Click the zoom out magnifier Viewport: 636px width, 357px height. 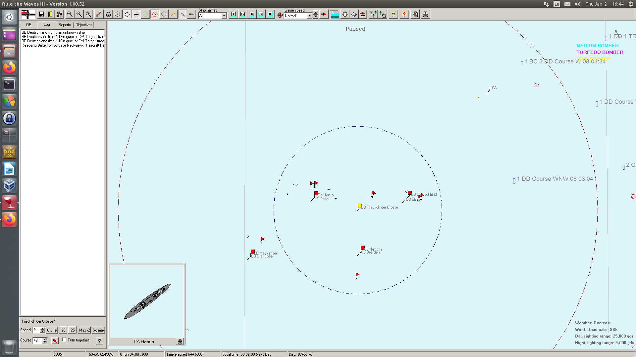coord(79,14)
